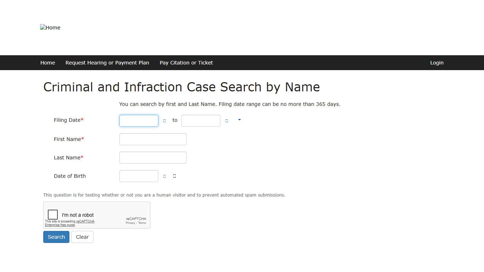Expand the Filing Date range preset dropdown
Viewport: 484px width, 272px height.
point(240,120)
